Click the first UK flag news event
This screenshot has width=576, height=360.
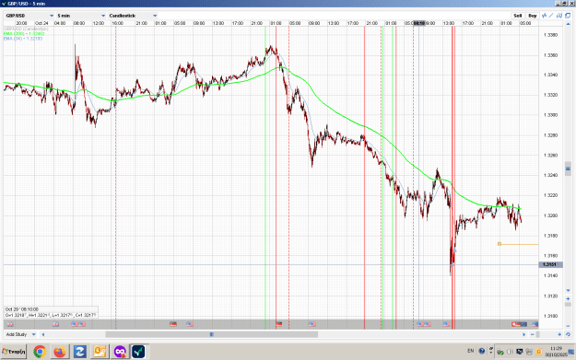tap(10, 324)
